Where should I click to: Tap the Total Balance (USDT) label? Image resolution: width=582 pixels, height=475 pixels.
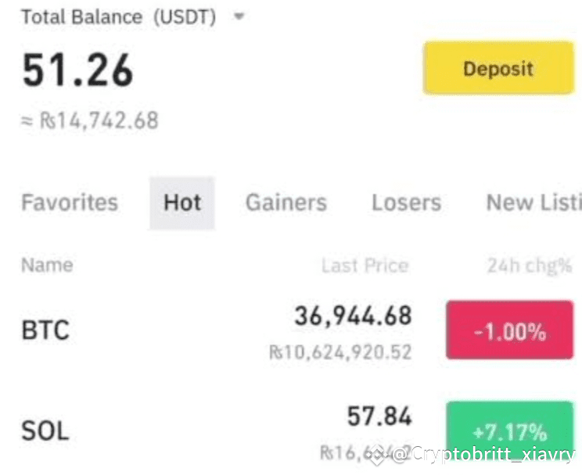(119, 17)
